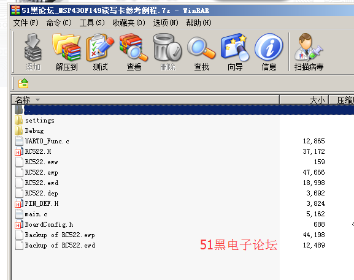Show archive 信息 (Info)
The height and width of the screenshot is (280, 354).
click(x=269, y=47)
